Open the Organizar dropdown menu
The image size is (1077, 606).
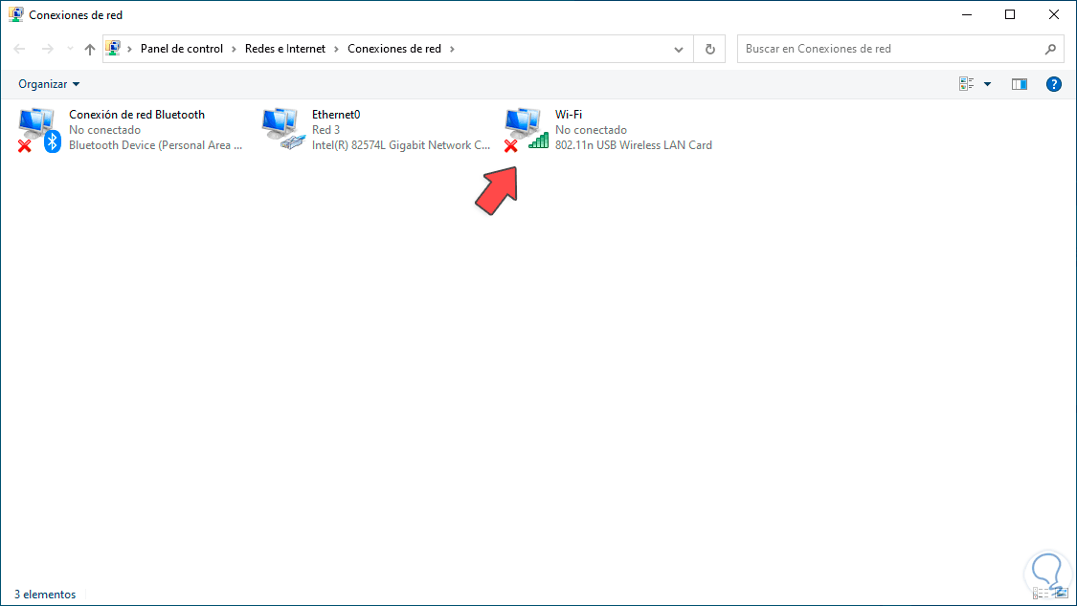(x=49, y=83)
